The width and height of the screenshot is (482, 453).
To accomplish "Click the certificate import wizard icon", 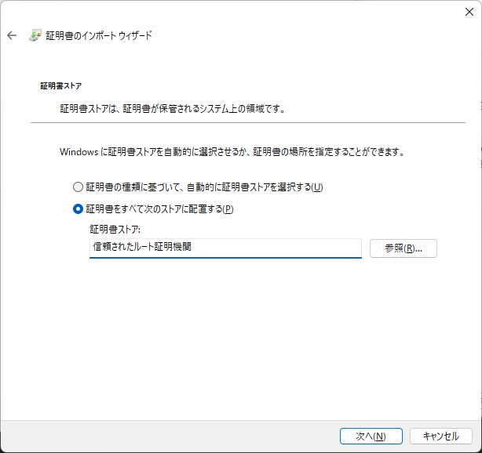I will [x=35, y=36].
